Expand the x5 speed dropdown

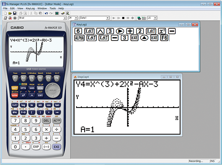155,18
